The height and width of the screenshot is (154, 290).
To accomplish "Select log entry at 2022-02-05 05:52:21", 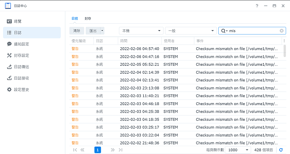I will [x=176, y=65].
